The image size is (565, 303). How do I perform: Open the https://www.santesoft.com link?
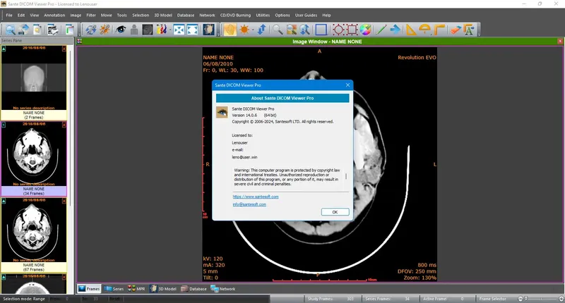(256, 197)
